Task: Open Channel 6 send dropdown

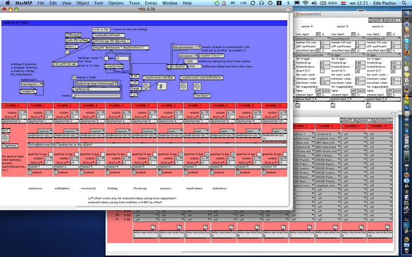Action: tap(175, 131)
